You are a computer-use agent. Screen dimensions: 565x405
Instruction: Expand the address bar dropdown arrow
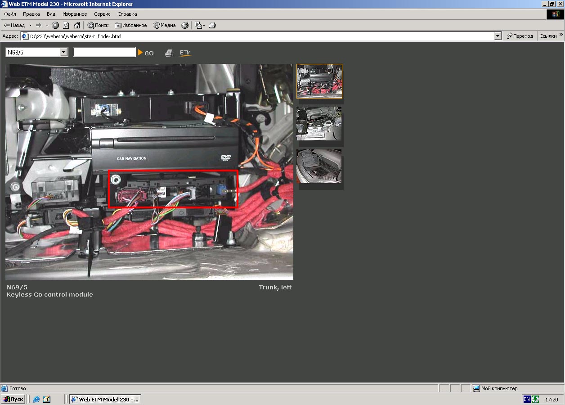point(498,36)
